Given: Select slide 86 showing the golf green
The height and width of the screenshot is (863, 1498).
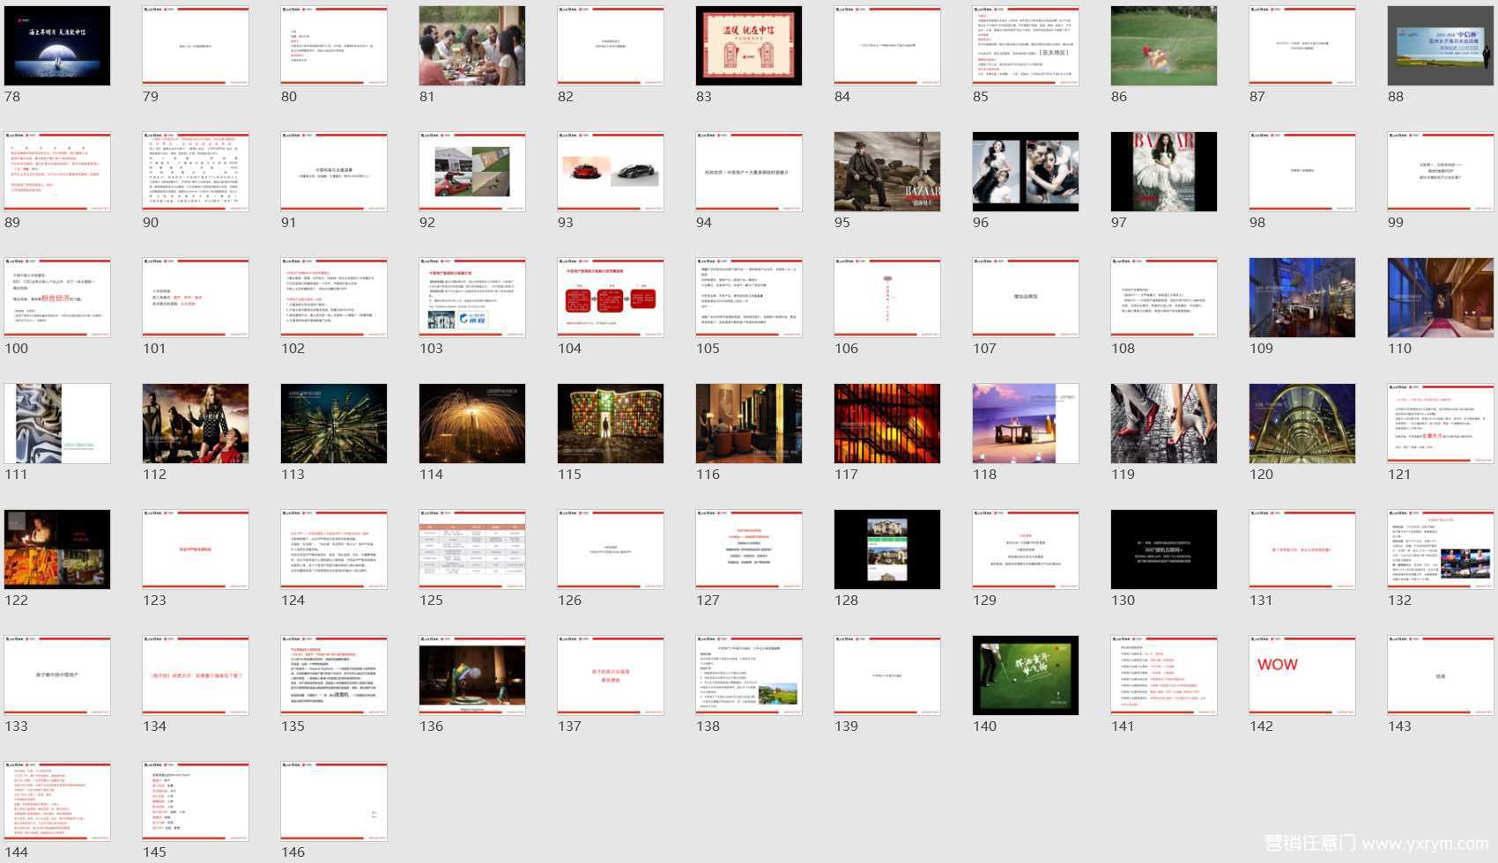Looking at the screenshot, I should [1164, 46].
